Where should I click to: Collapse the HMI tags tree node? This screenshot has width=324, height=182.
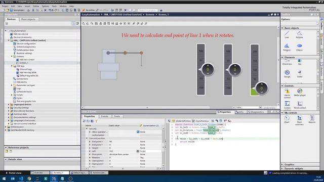(x=12, y=66)
